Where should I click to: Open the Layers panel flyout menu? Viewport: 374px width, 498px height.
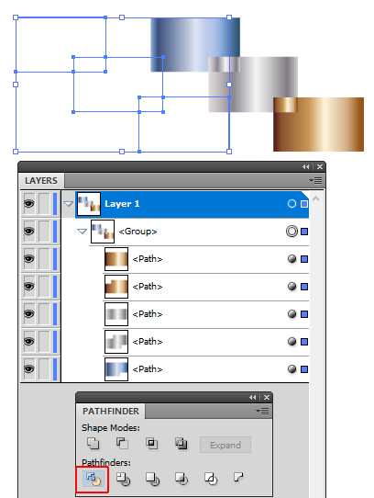(315, 181)
